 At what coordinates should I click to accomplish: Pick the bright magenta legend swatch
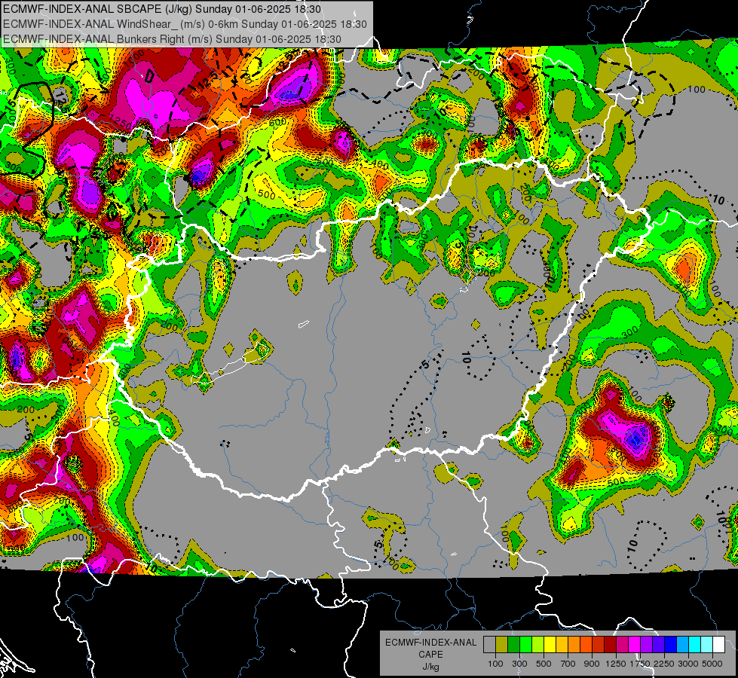pos(635,645)
